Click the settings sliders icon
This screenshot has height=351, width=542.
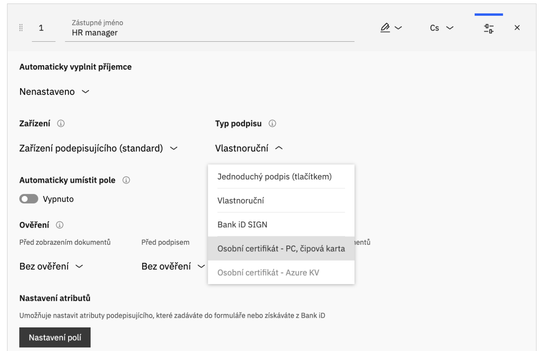click(x=489, y=28)
